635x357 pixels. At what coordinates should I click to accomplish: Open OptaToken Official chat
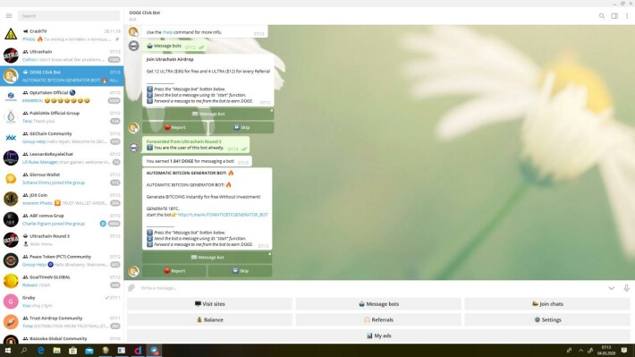(x=62, y=97)
